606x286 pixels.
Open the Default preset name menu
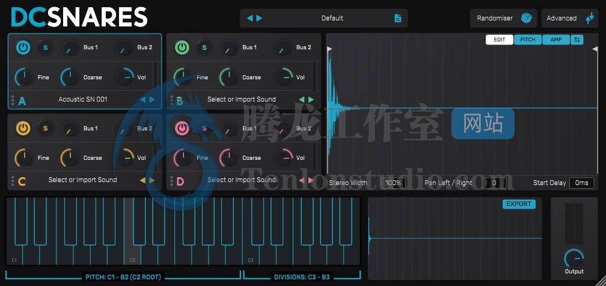332,18
